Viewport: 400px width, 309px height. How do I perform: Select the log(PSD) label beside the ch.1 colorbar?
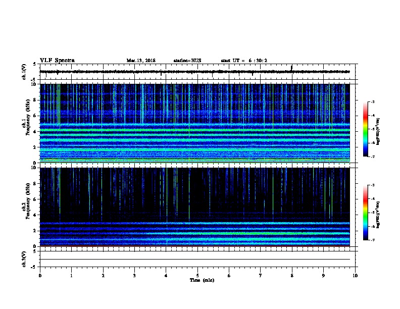[x=378, y=131]
